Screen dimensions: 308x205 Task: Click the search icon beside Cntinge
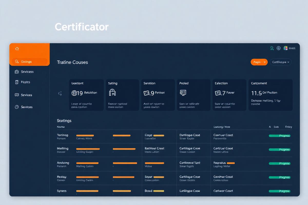17,61
